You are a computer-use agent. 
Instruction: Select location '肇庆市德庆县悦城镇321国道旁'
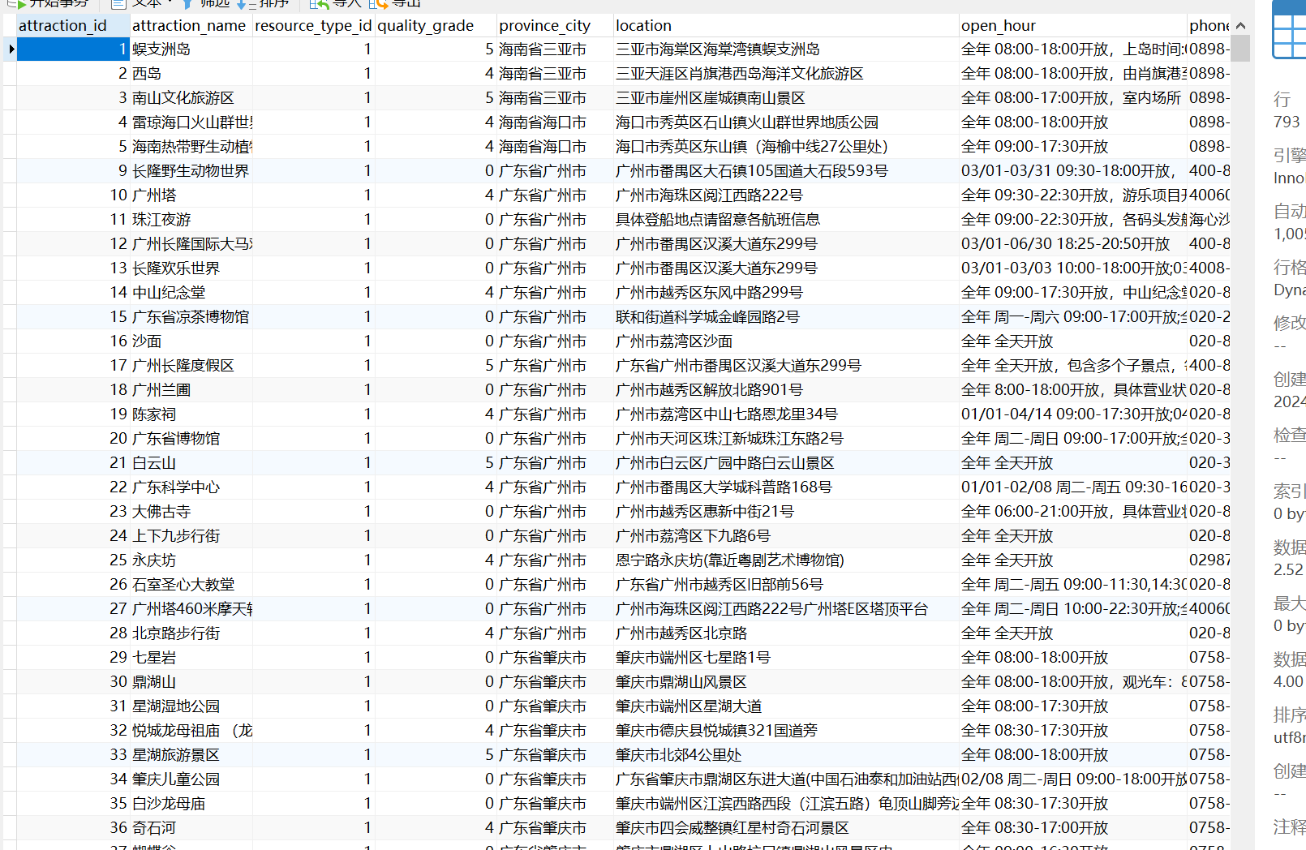(x=785, y=731)
